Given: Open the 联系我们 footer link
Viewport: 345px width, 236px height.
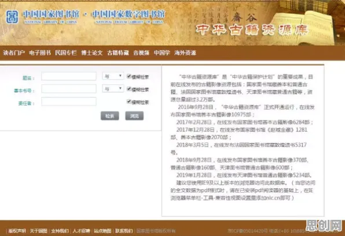Looking at the screenshot, I should pos(124,231).
